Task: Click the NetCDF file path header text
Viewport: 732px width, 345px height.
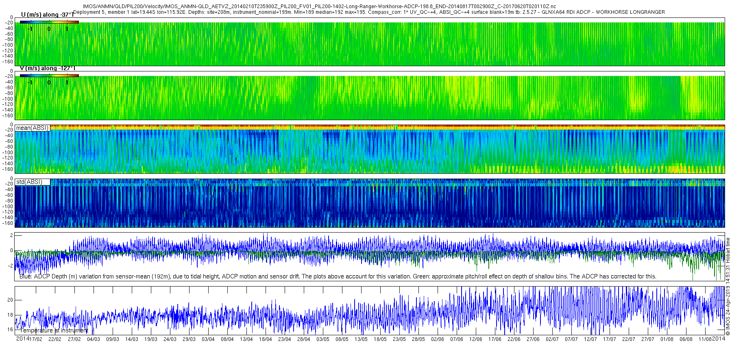Action: pos(319,6)
